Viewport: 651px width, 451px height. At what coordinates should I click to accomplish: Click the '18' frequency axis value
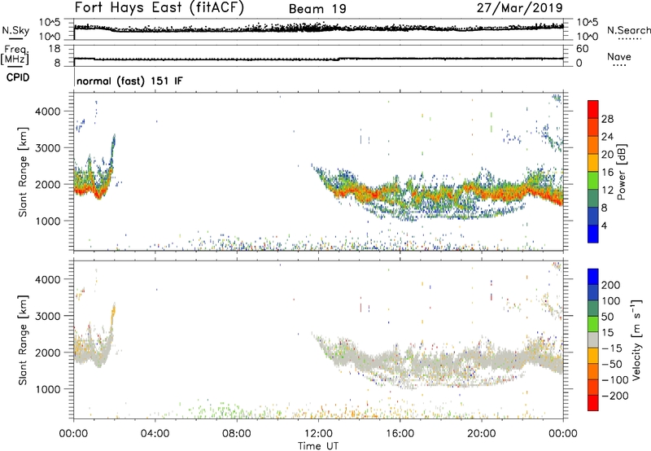[x=55, y=49]
